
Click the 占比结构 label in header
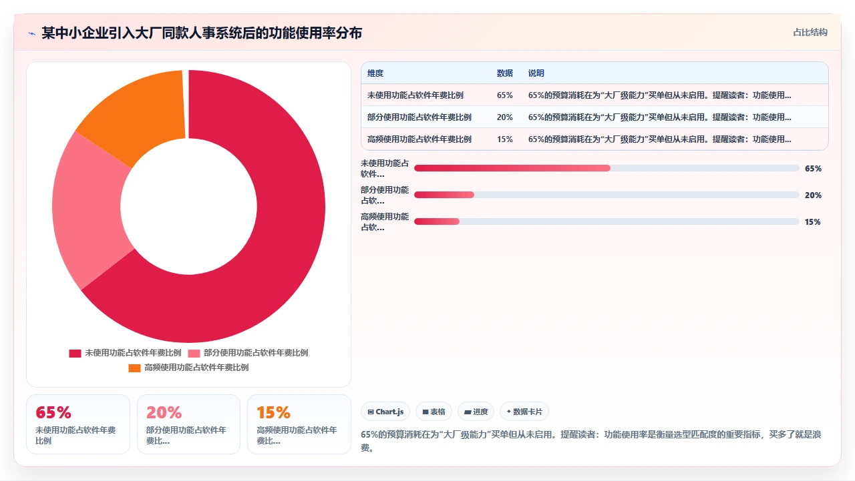[810, 32]
